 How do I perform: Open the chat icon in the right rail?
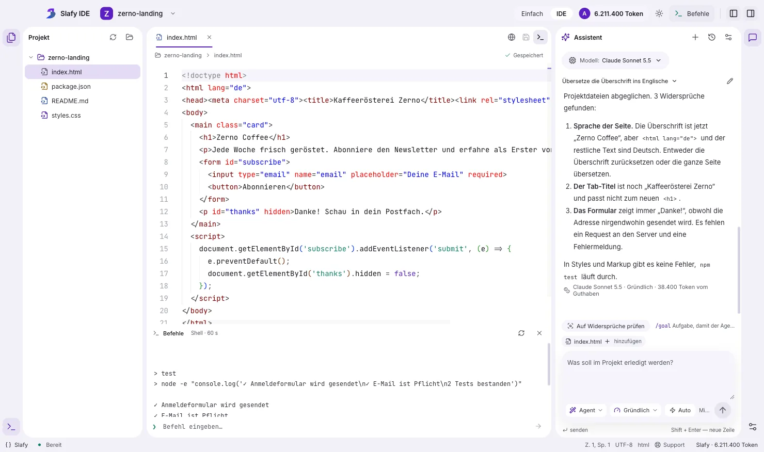[753, 38]
